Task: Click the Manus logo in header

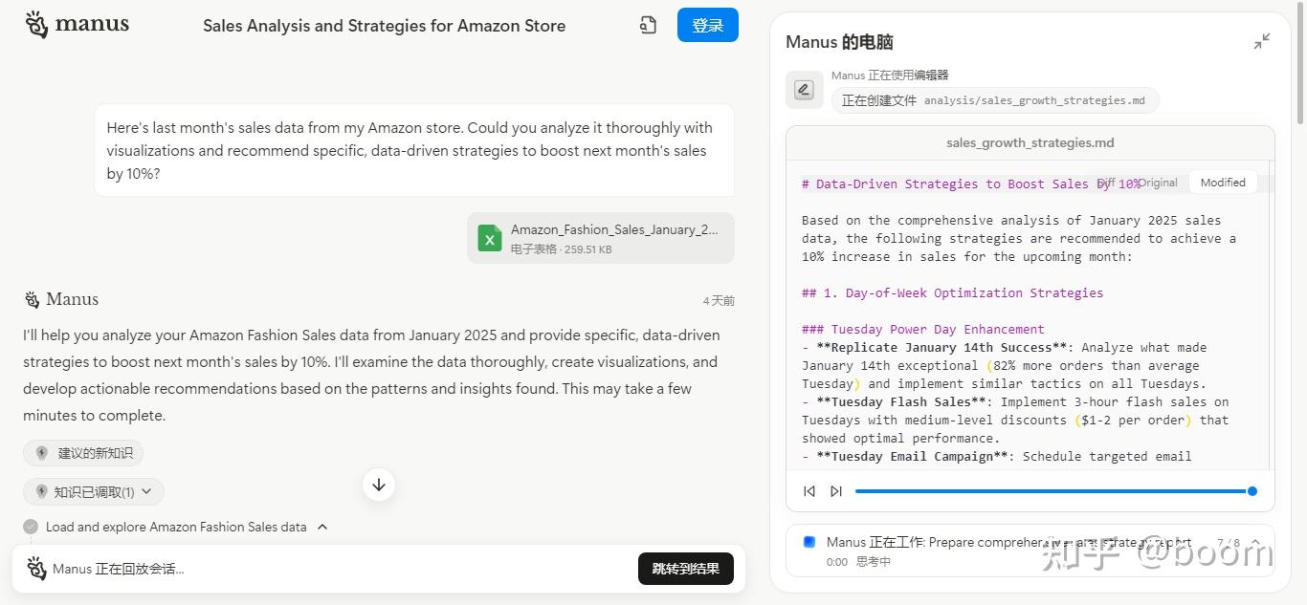Action: point(77,25)
